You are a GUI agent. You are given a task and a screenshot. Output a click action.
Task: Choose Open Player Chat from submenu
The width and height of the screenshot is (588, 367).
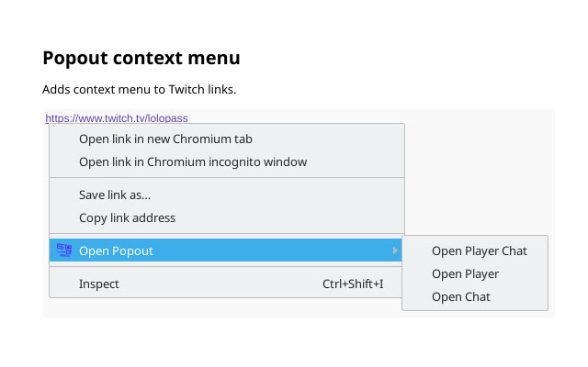(479, 250)
